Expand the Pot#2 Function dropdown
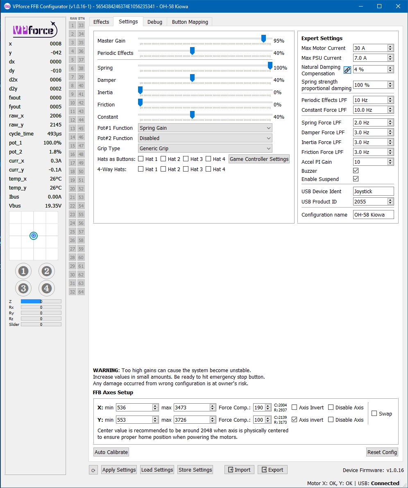Image resolution: width=408 pixels, height=488 pixels. 205,138
